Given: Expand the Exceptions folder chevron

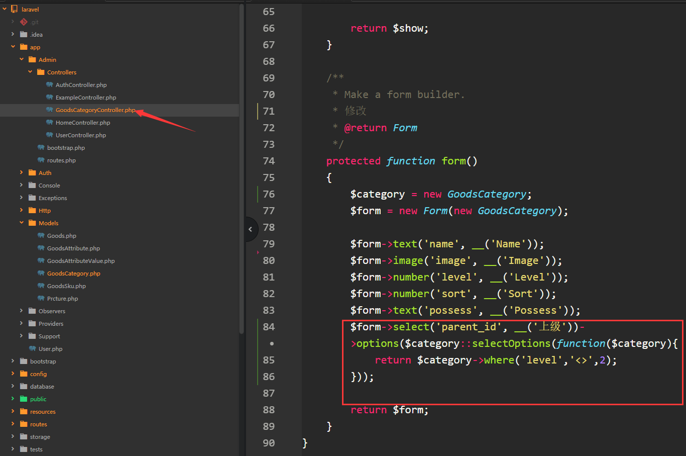Looking at the screenshot, I should 22,198.
